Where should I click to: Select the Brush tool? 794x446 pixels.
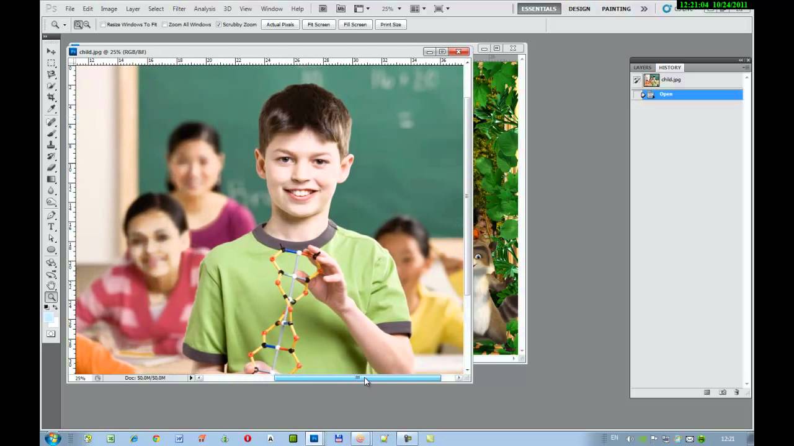51,133
